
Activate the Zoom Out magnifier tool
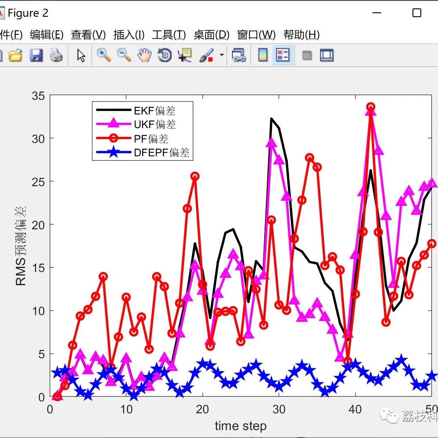(124, 55)
